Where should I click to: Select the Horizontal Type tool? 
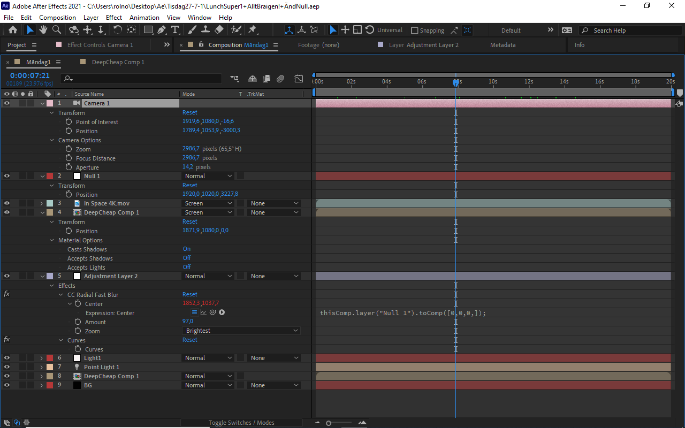point(175,30)
